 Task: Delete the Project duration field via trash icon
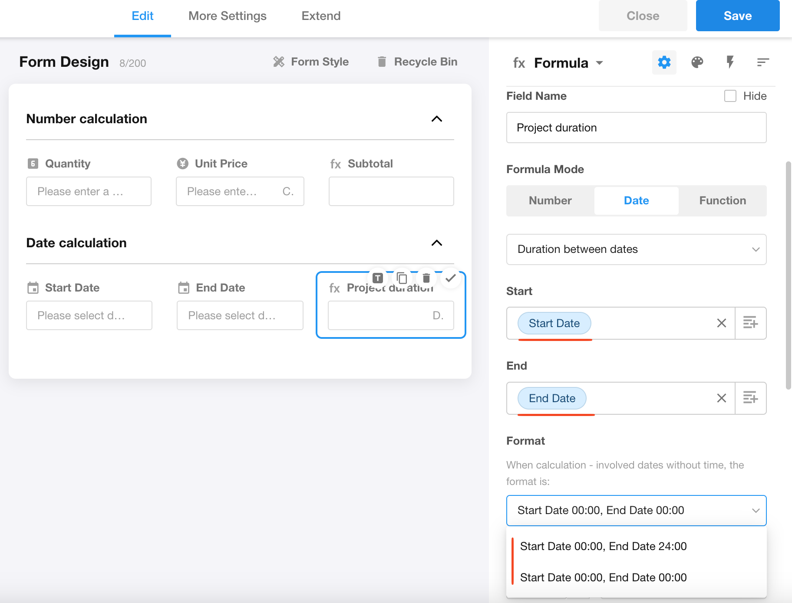[x=426, y=278]
